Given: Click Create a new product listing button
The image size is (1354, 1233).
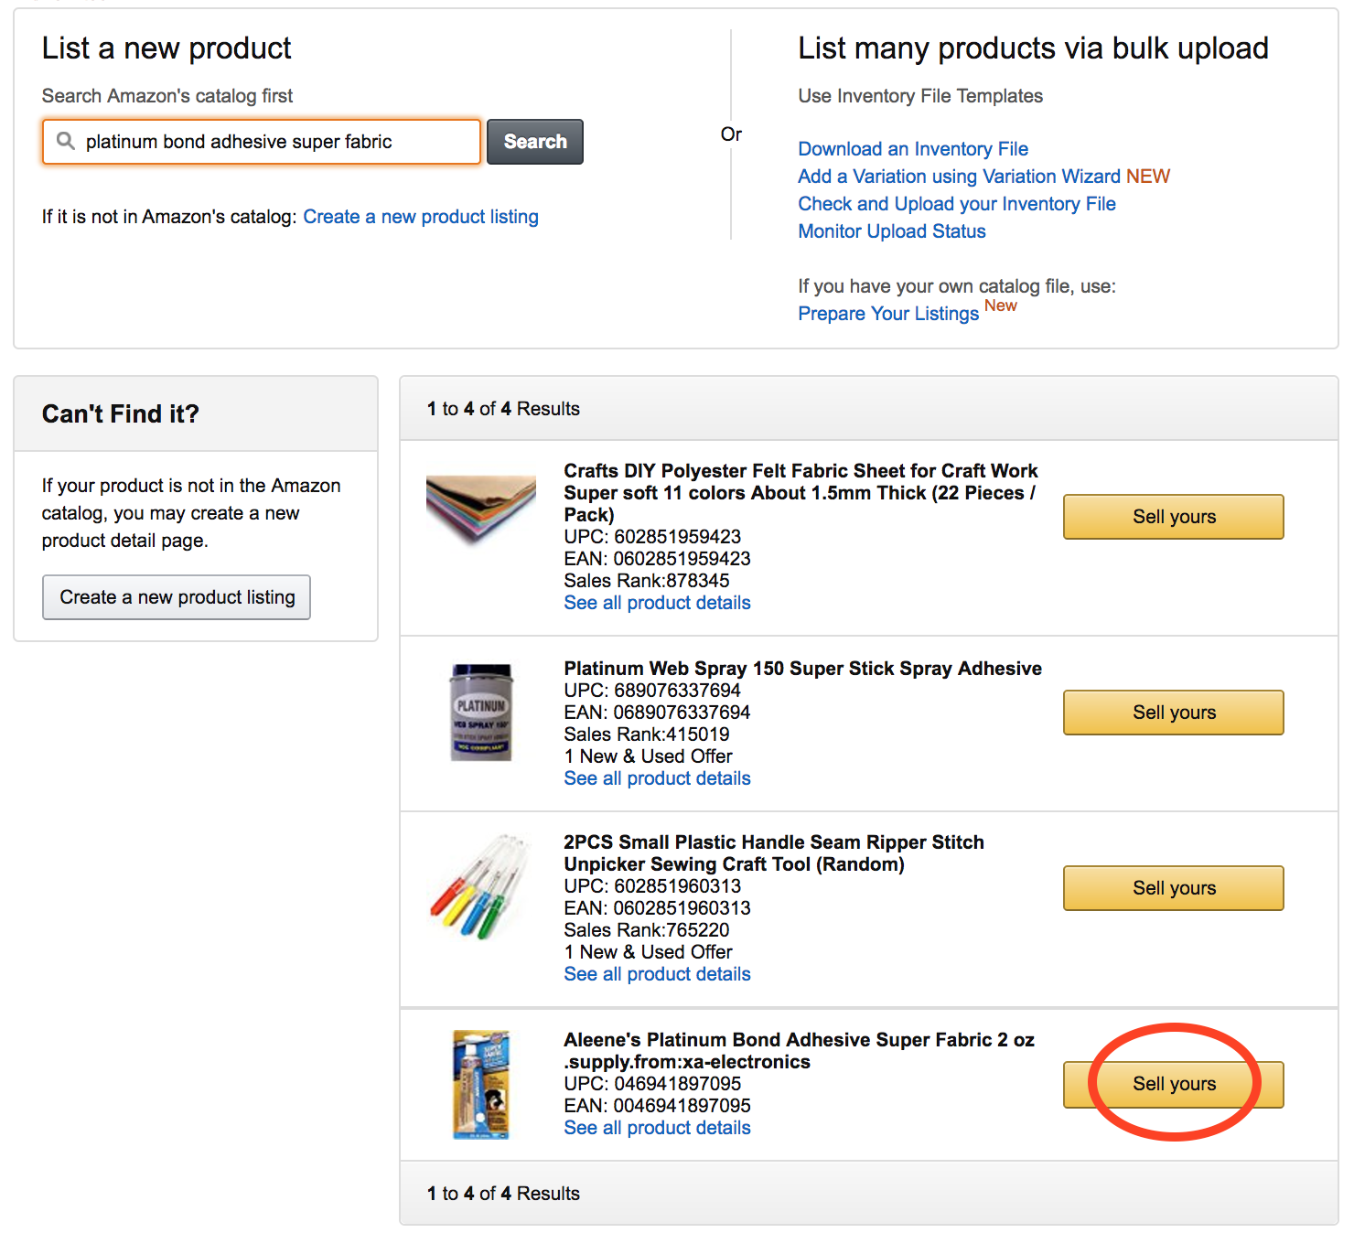Looking at the screenshot, I should [177, 597].
